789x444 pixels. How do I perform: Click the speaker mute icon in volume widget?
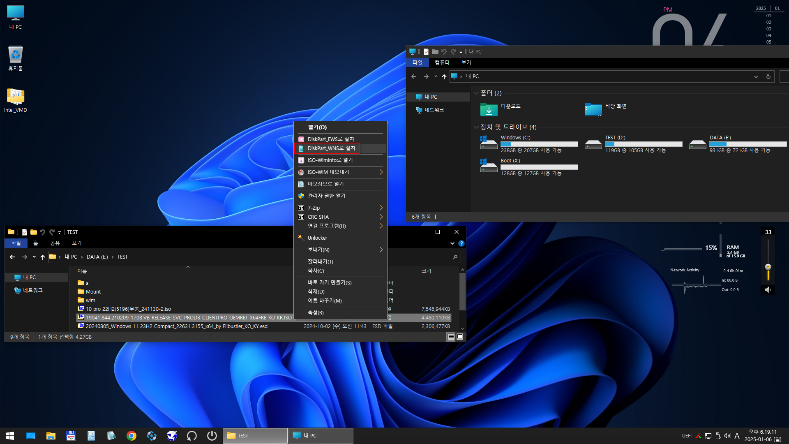click(768, 290)
